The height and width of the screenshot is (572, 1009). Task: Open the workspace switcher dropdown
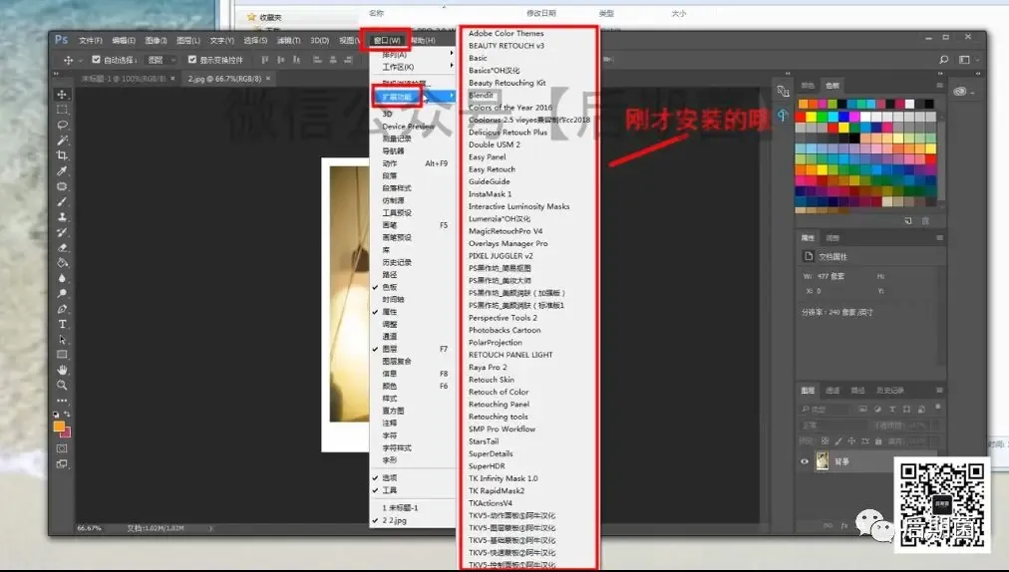click(x=968, y=59)
